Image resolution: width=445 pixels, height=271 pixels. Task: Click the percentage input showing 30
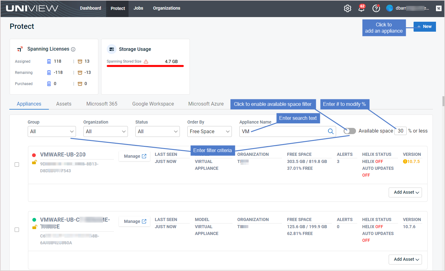[400, 131]
